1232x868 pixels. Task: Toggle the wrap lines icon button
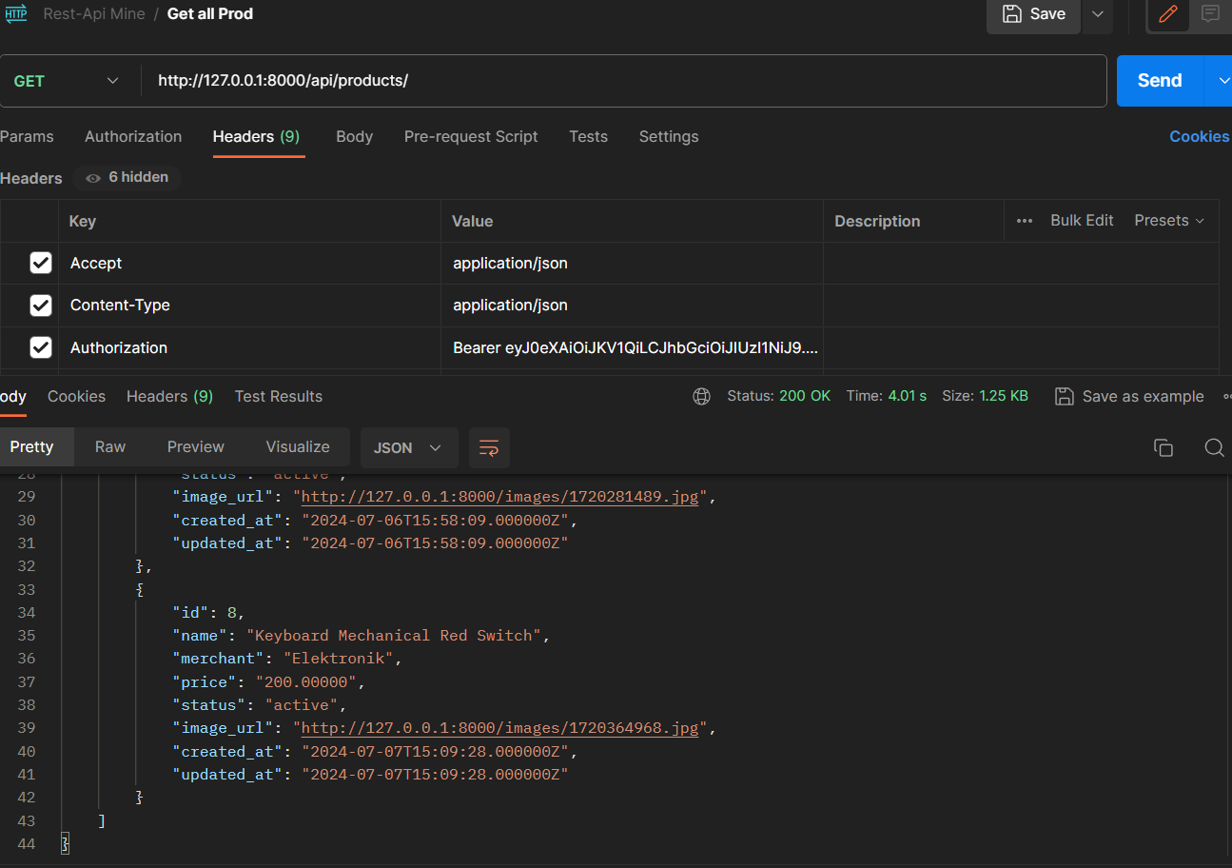click(489, 447)
